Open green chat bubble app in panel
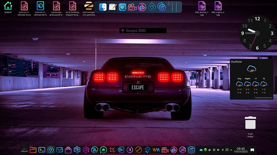This screenshot has height=155, width=277. [103, 150]
